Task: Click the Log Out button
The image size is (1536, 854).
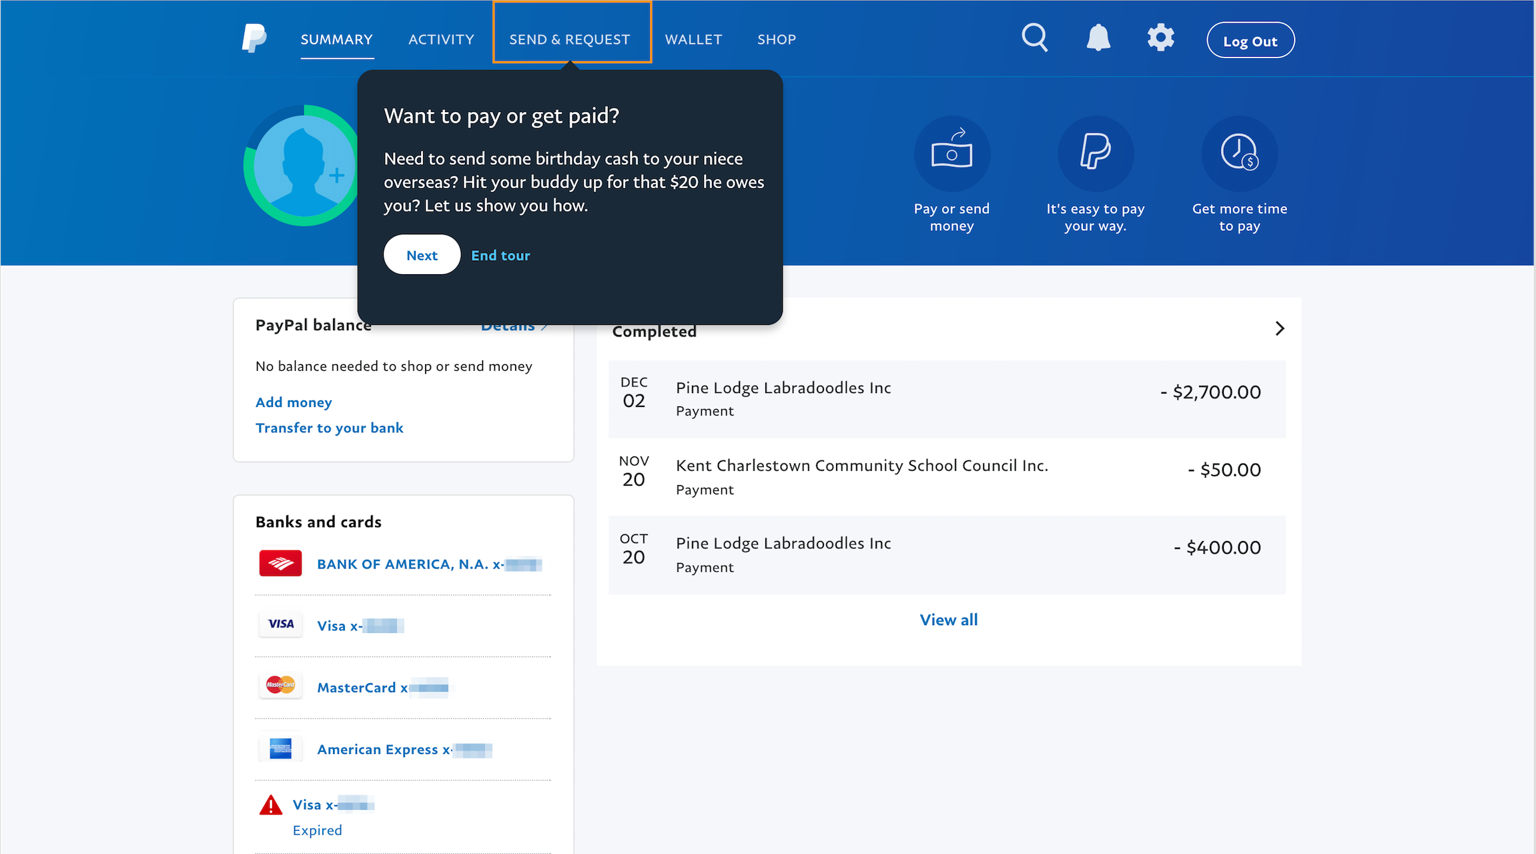Action: 1250,41
